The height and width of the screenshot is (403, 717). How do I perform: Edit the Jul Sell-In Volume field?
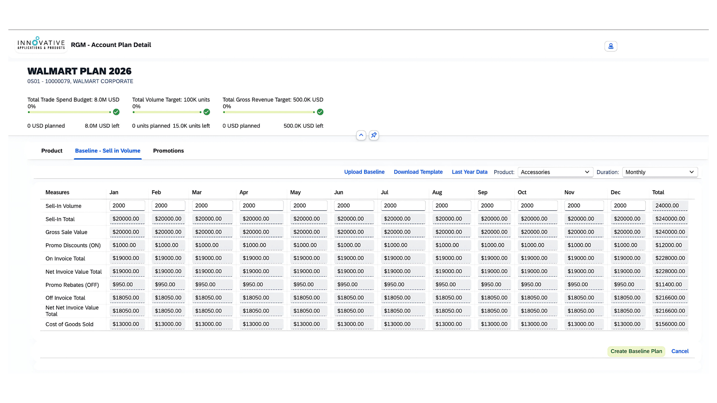click(403, 206)
